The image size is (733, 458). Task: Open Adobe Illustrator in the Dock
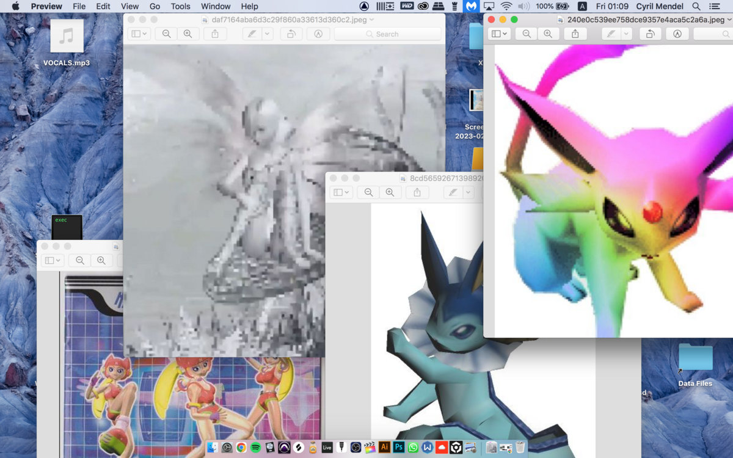(x=385, y=448)
